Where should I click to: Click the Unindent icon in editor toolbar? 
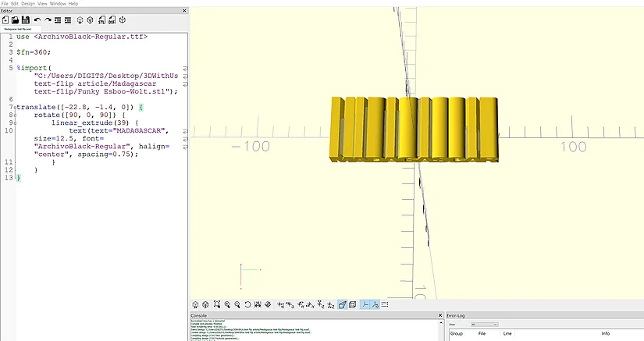(x=58, y=20)
